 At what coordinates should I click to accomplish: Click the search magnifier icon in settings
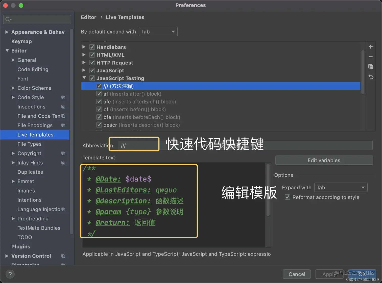8,19
